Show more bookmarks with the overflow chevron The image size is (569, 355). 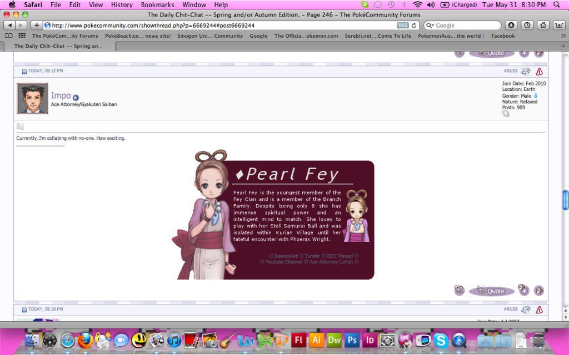[563, 36]
